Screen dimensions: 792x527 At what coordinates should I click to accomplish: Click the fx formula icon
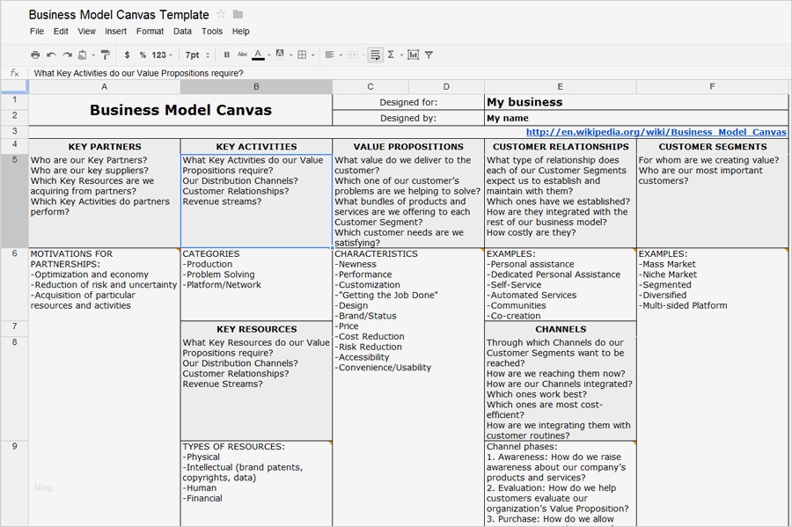pos(15,73)
